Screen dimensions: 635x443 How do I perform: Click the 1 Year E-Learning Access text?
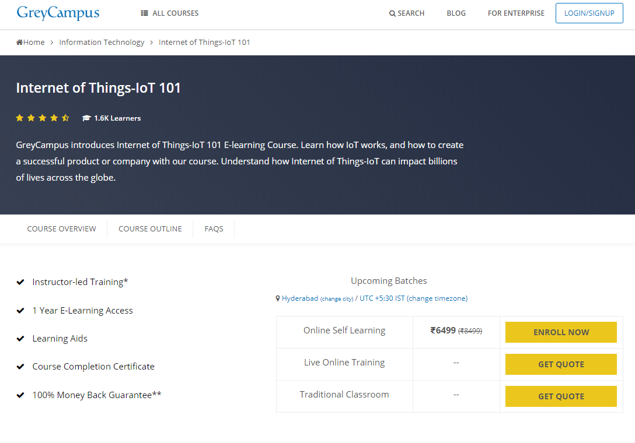tap(83, 311)
